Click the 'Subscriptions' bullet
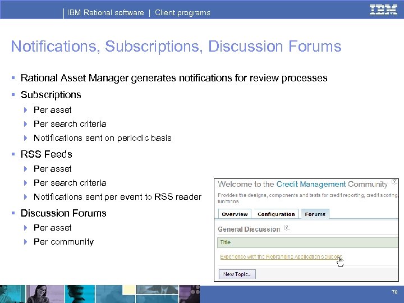The image size is (404, 303). point(50,95)
